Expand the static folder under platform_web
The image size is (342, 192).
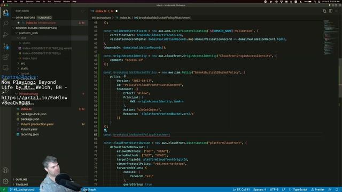(18, 68)
